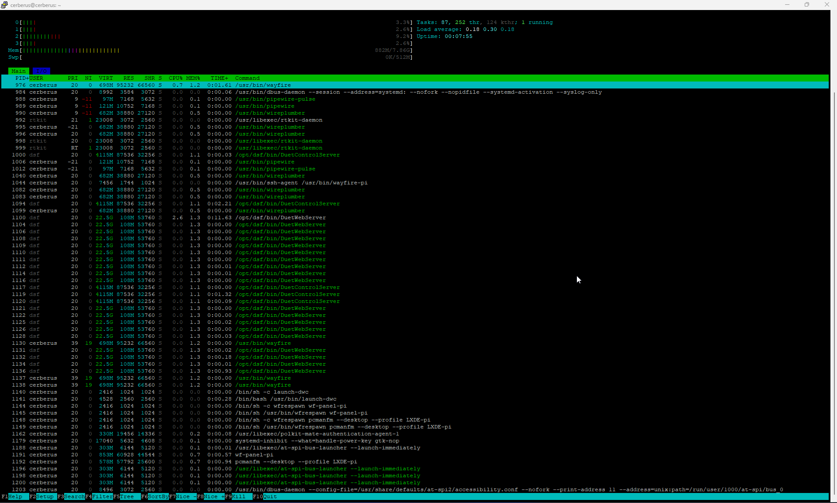The width and height of the screenshot is (837, 503).
Task: Click the cerberus@cerberus title bar text
Action: pos(36,5)
